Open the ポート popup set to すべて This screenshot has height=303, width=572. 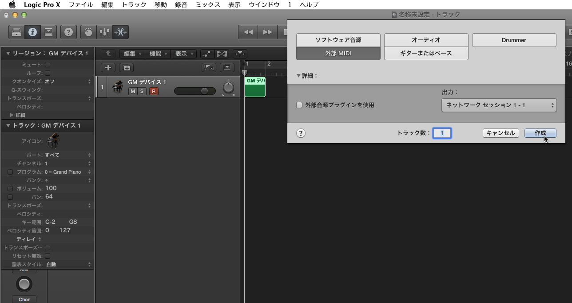pyautogui.click(x=68, y=155)
